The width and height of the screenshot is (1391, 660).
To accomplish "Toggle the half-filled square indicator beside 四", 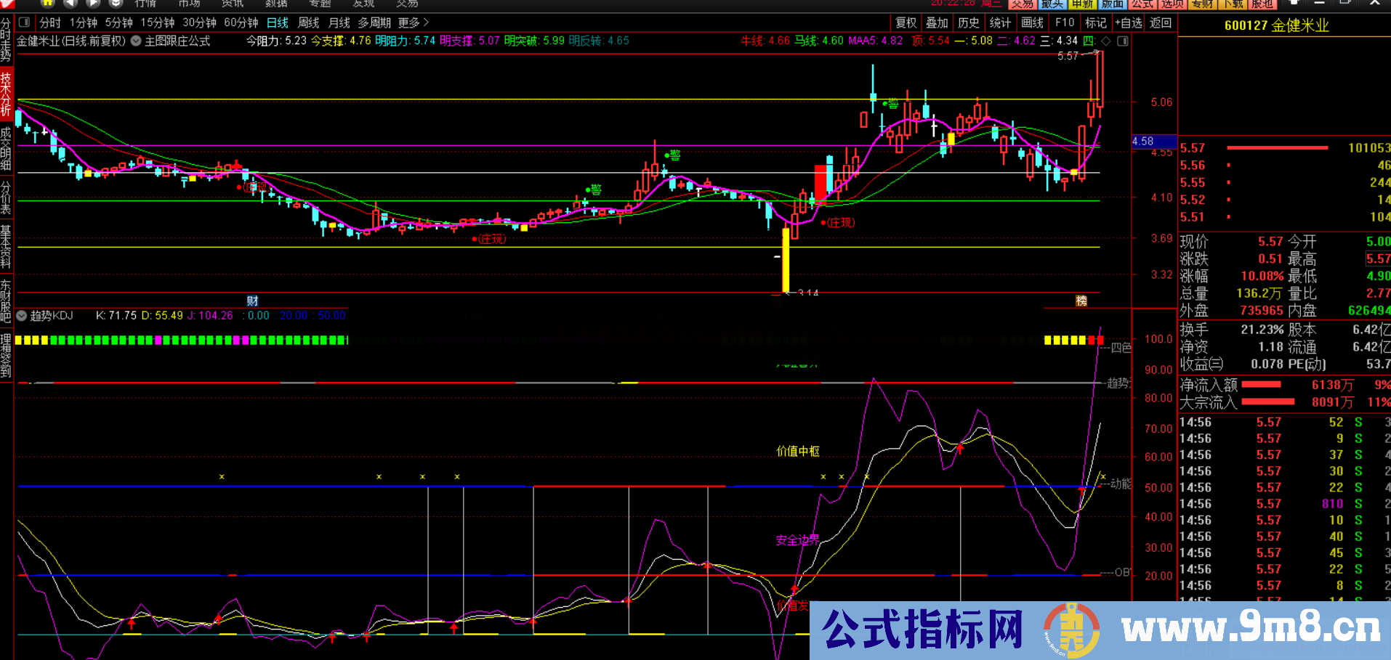I will click(1124, 41).
